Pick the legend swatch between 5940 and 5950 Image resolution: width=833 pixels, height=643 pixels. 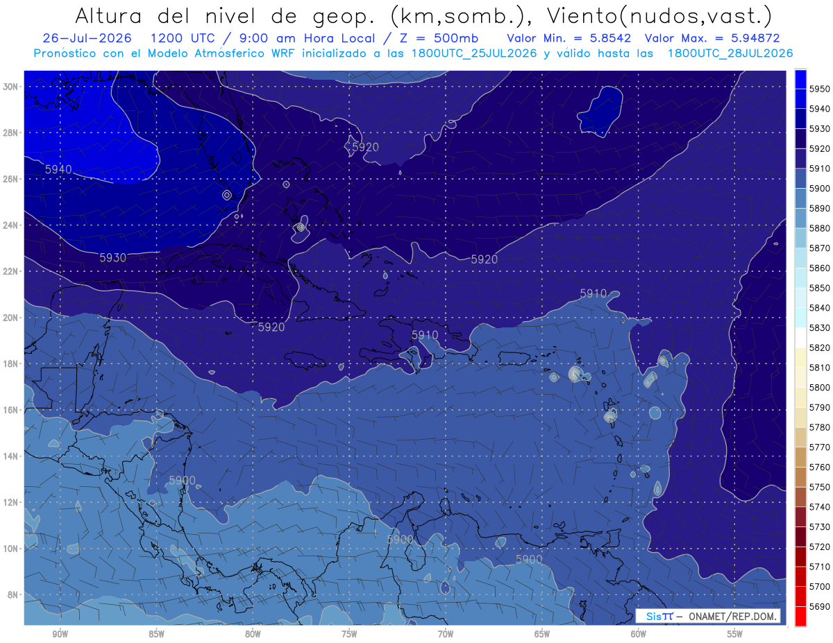coord(800,98)
